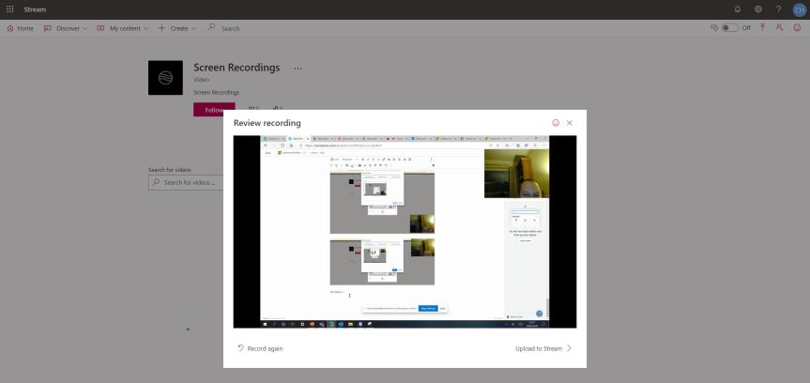Click Upload to Stream
The image size is (810, 383).
click(x=543, y=348)
